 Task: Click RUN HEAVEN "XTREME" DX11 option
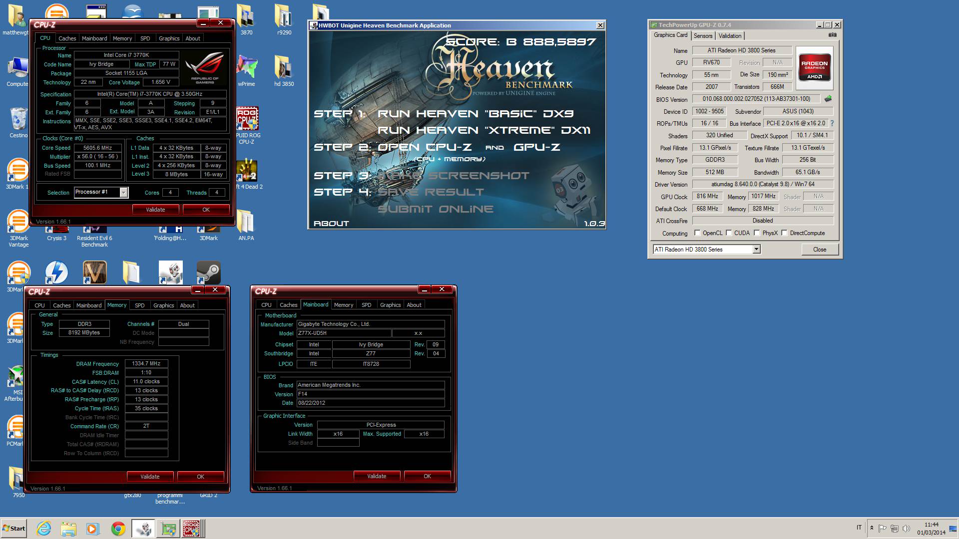(484, 130)
